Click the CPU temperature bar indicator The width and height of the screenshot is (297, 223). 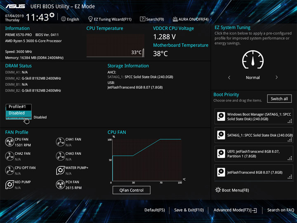pyautogui.click(x=143, y=52)
